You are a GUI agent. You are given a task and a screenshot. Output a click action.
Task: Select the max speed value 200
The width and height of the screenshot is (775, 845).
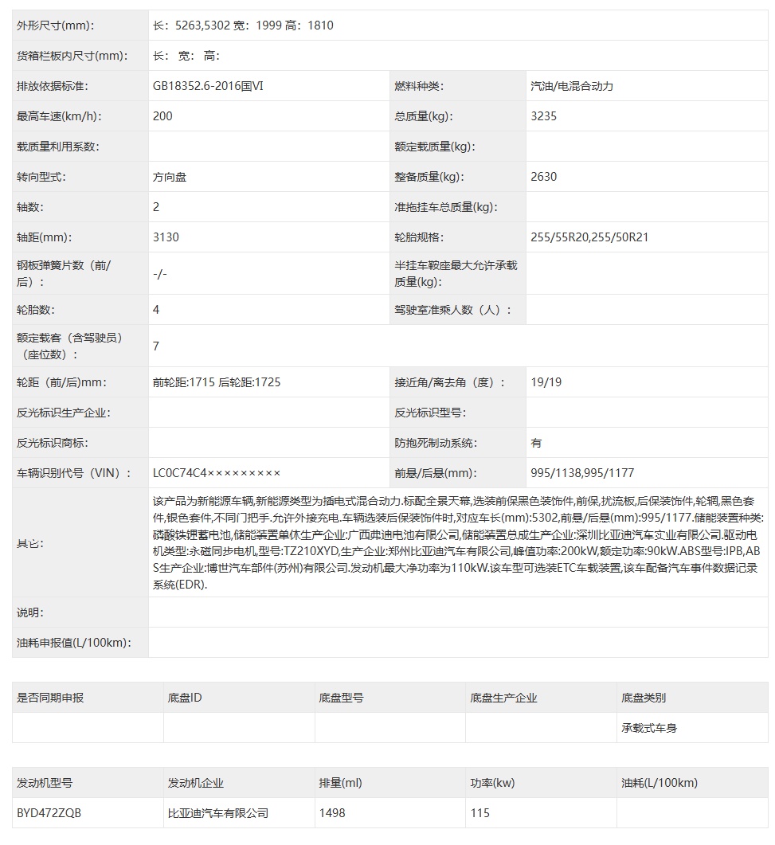click(162, 115)
